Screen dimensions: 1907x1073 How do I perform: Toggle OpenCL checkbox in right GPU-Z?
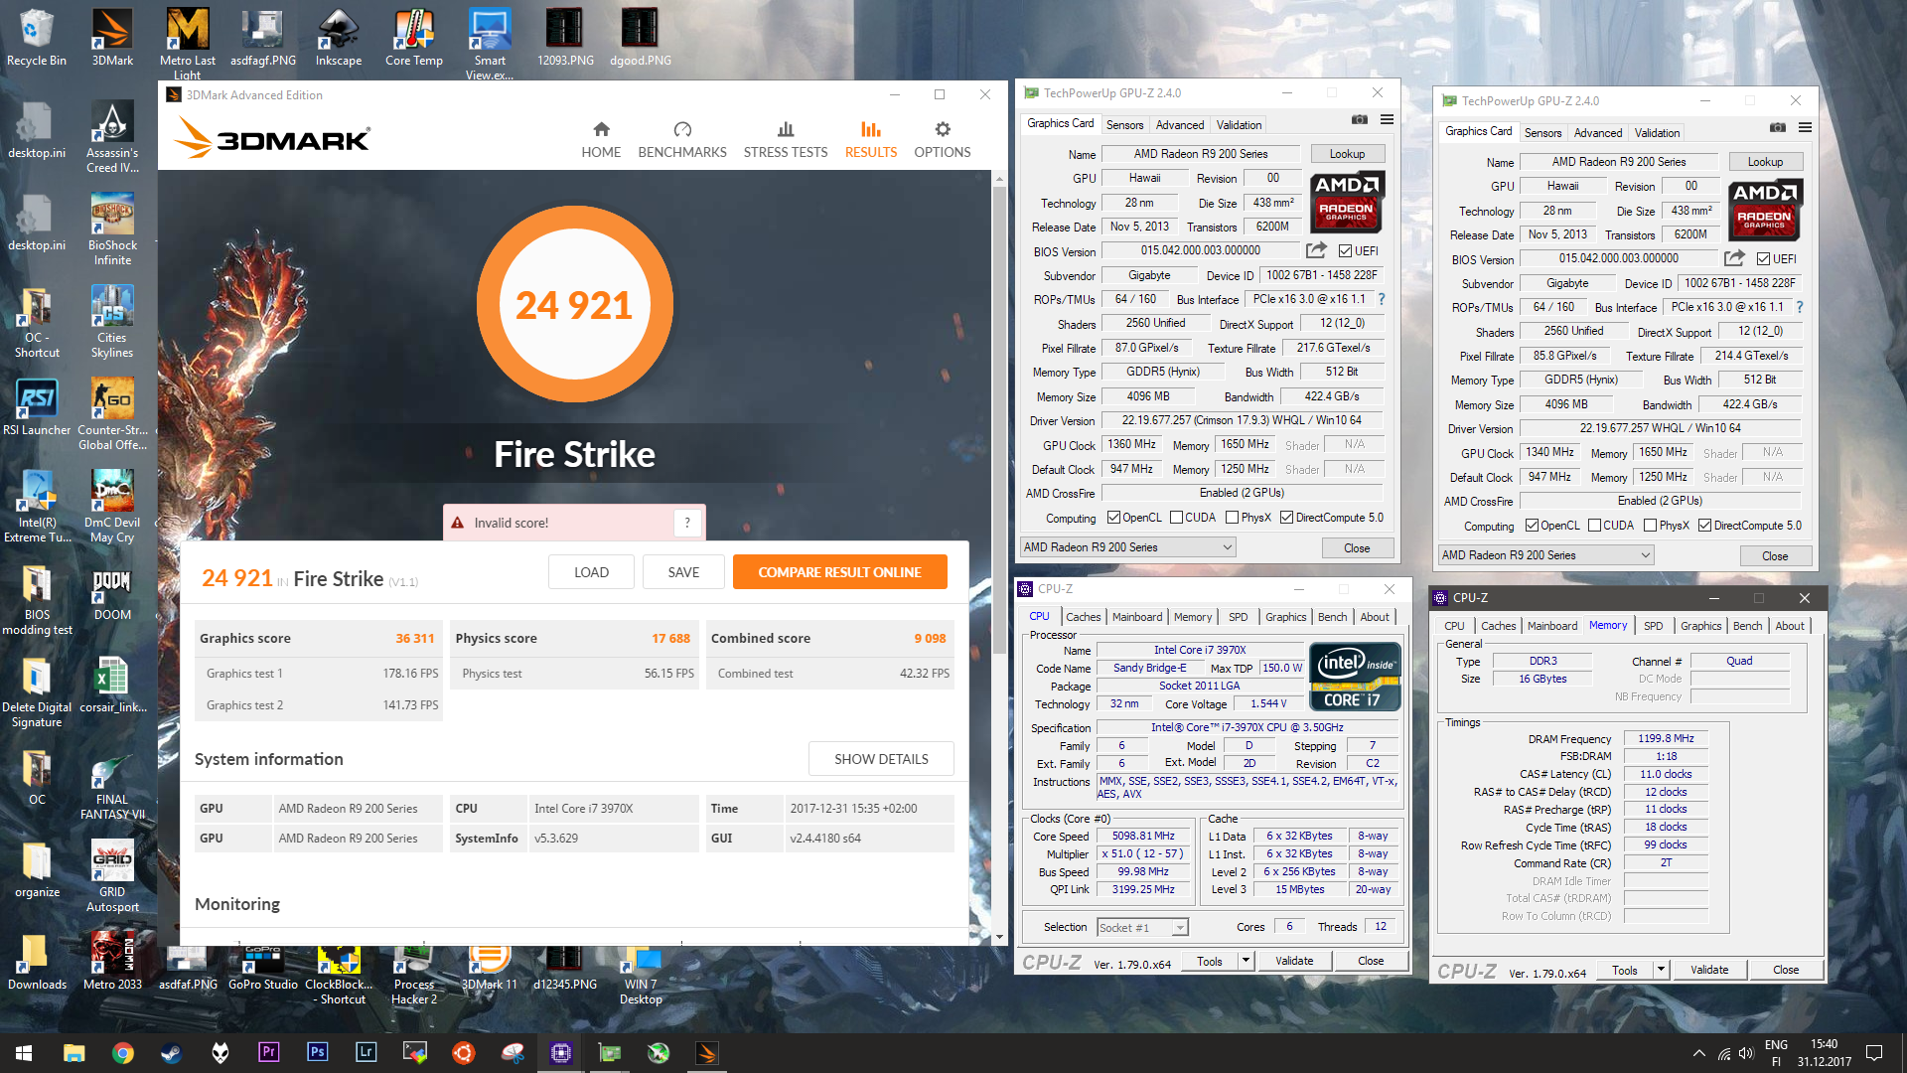[1532, 526]
